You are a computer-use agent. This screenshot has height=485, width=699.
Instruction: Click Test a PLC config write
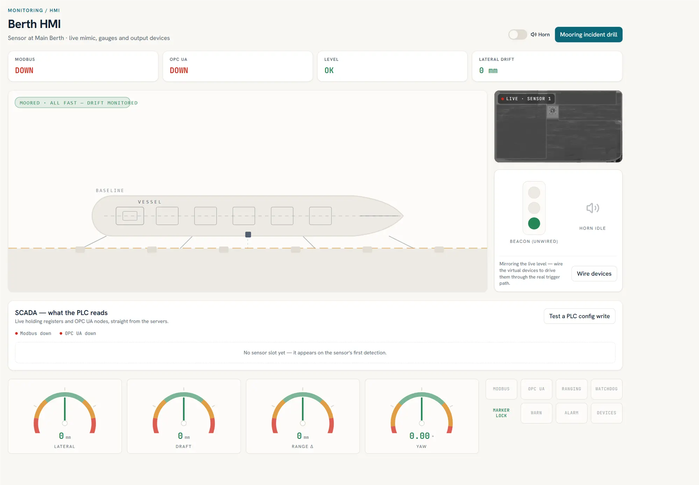(x=579, y=316)
